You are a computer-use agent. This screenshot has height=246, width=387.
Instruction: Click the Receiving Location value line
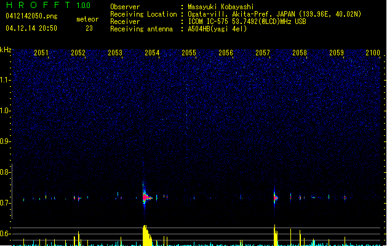point(274,14)
